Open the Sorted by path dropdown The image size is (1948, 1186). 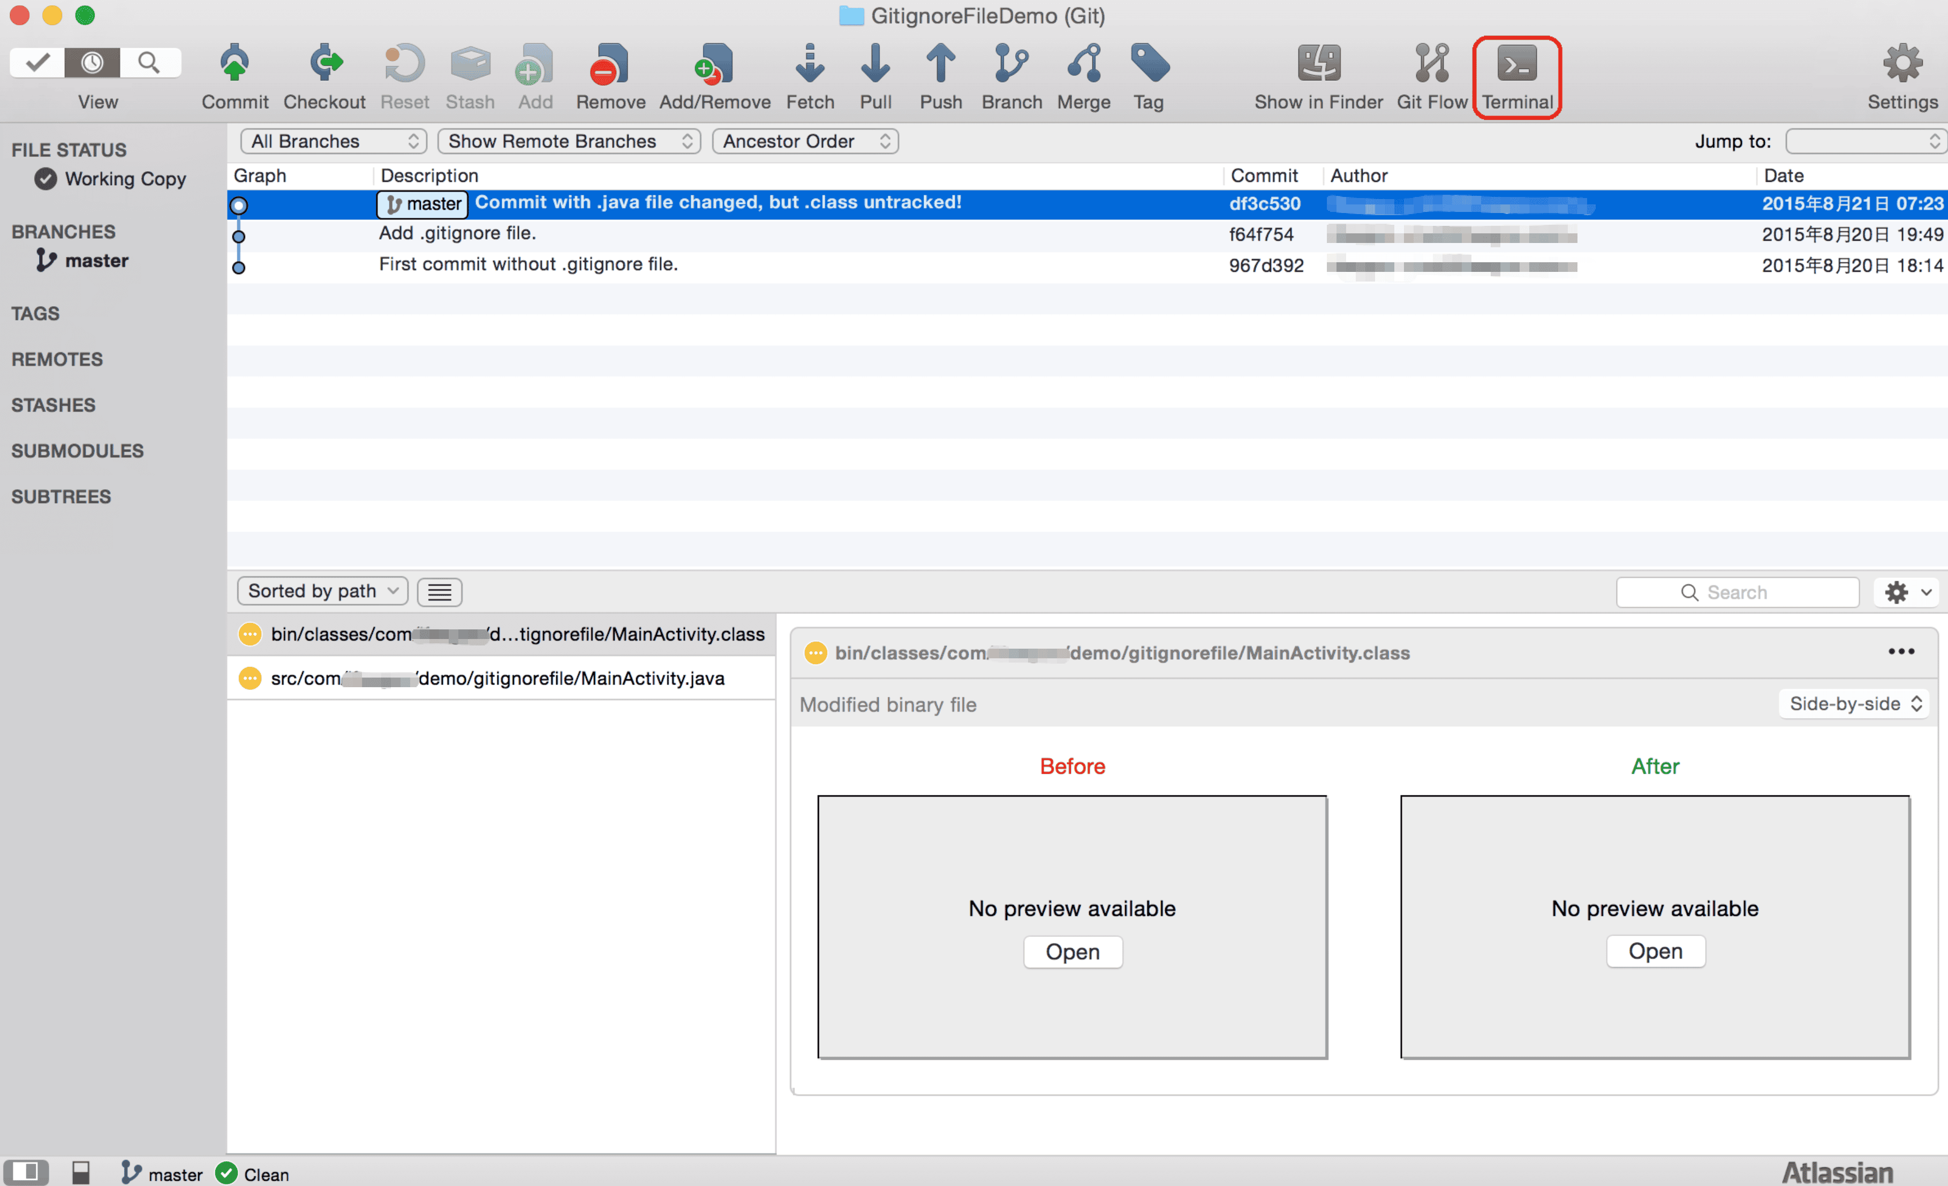coord(322,591)
